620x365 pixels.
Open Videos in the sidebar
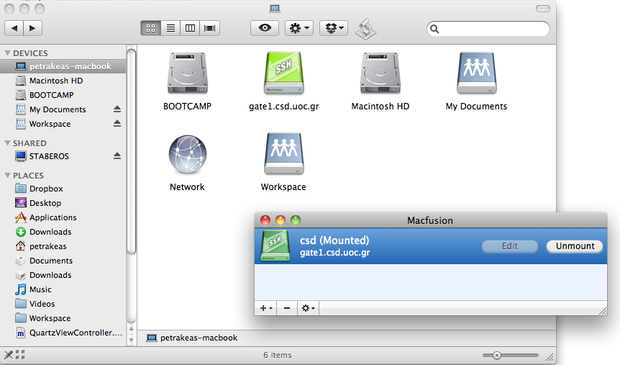click(x=63, y=304)
